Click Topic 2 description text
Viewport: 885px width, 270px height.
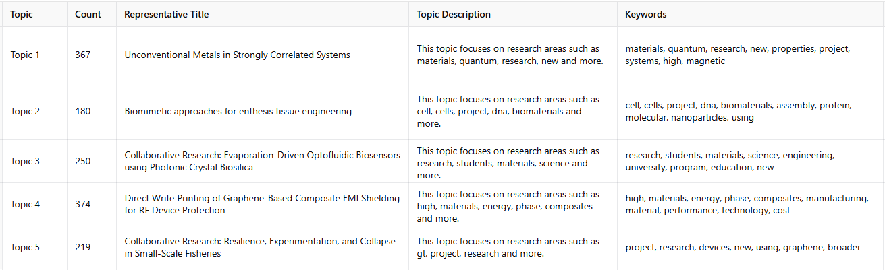(508, 112)
